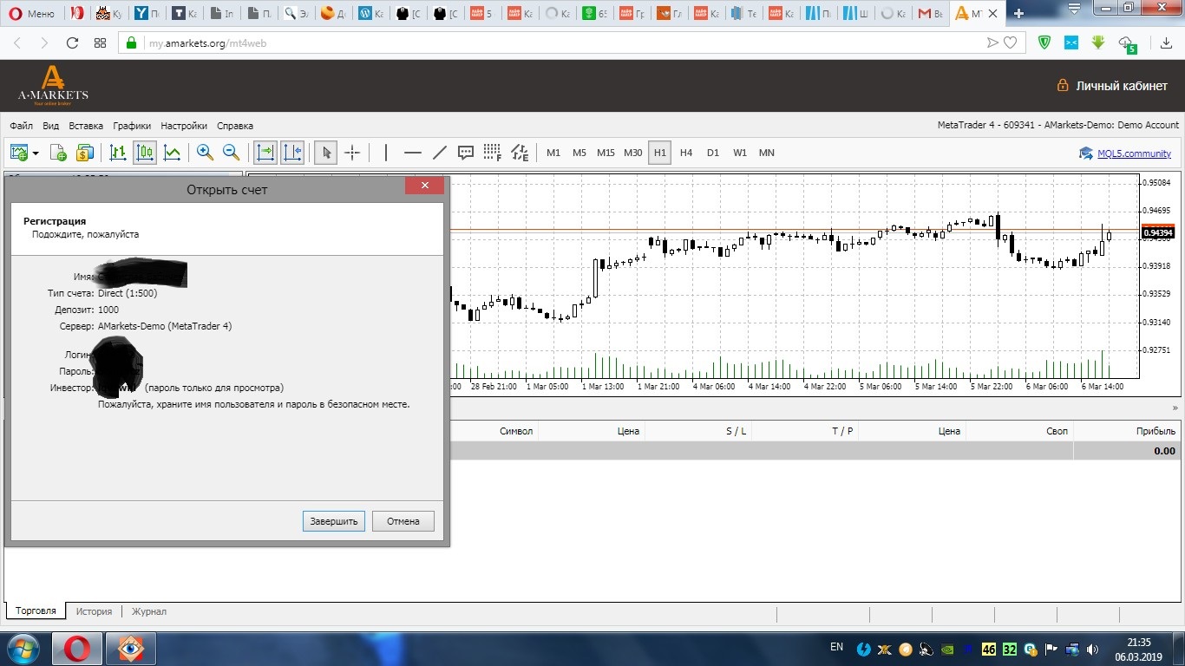1185x666 pixels.
Task: Toggle the Chart Shift button
Action: (x=292, y=153)
